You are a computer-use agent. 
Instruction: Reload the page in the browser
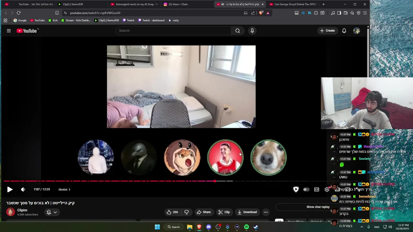point(19,13)
